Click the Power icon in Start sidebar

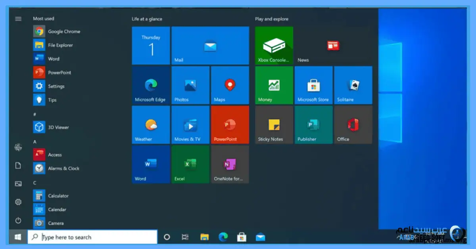click(x=18, y=220)
